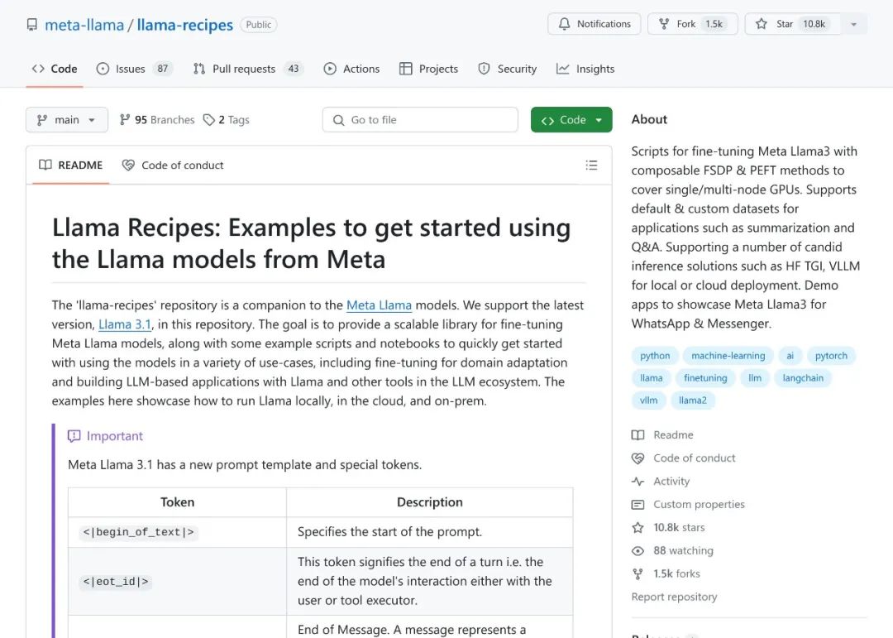Fork the repository with Fork button

[693, 24]
